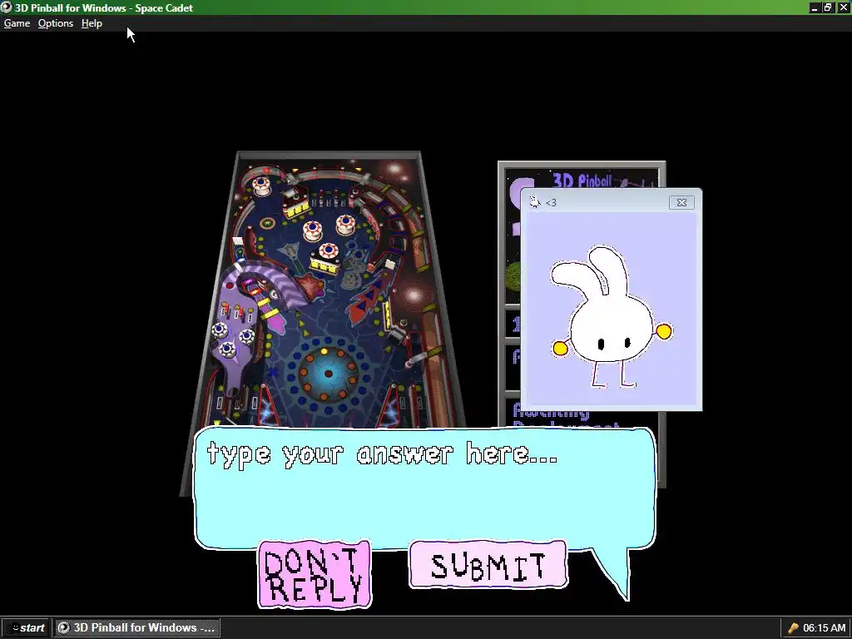This screenshot has width=852, height=639.
Task: Open the Help menu
Action: pyautogui.click(x=92, y=23)
